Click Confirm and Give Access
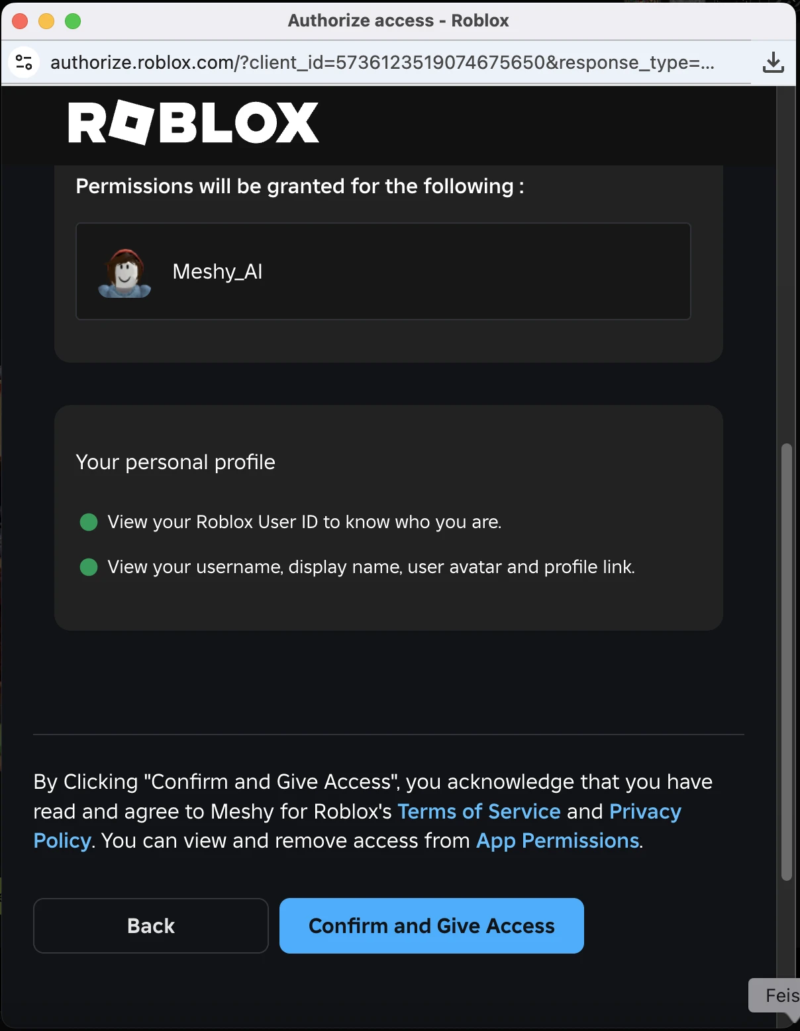 [x=431, y=926]
